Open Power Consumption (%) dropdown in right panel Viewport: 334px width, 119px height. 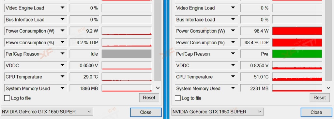[x=233, y=43]
